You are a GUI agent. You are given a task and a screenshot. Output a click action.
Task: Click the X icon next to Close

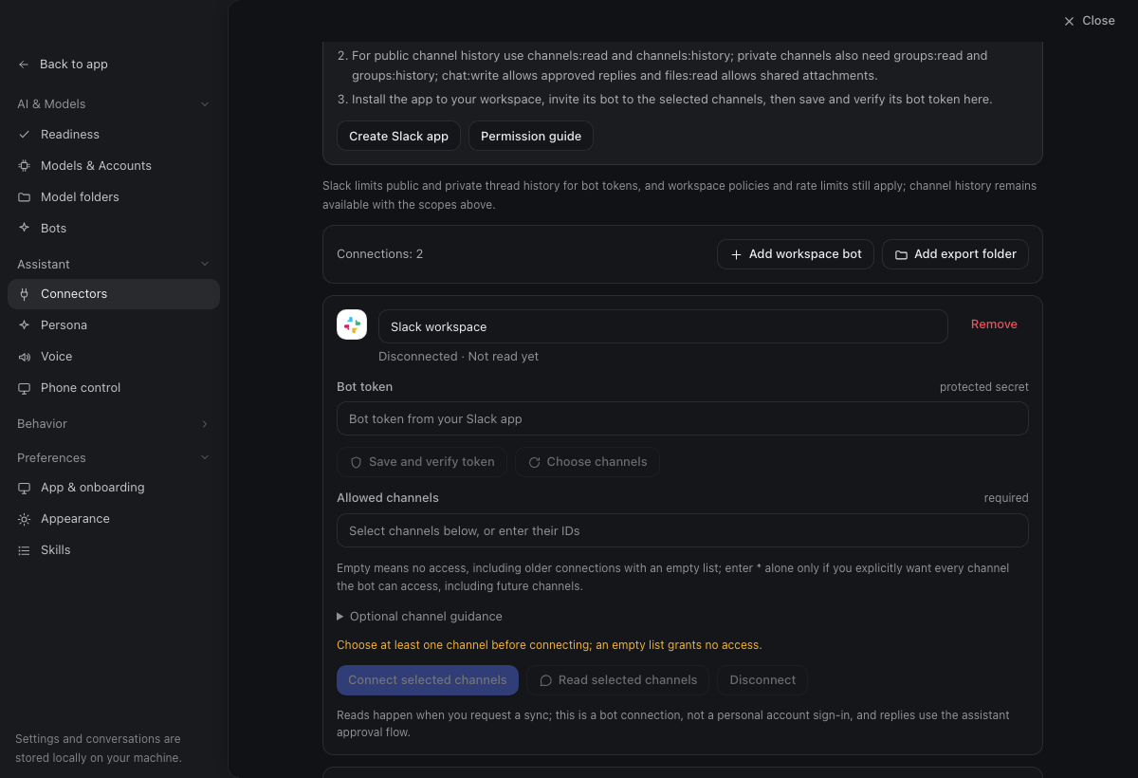1069,21
